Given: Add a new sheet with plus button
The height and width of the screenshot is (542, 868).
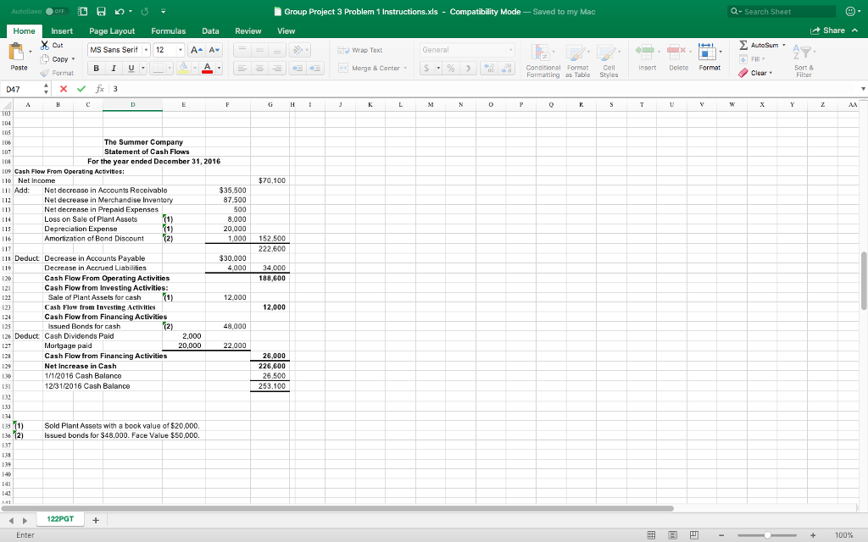Looking at the screenshot, I should 95,520.
